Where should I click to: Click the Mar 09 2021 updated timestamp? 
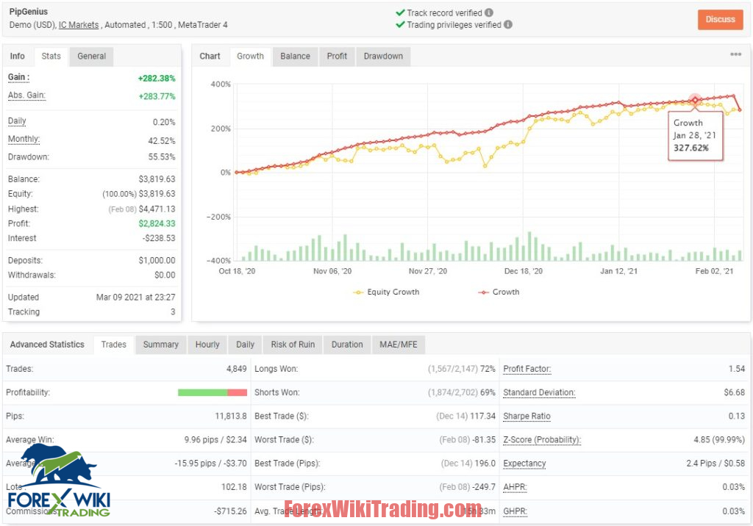136,298
